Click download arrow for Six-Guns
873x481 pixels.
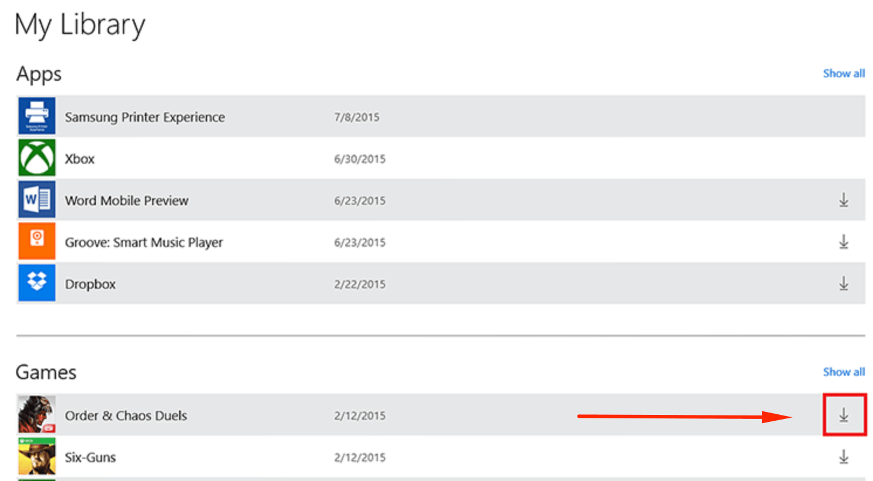coord(843,456)
